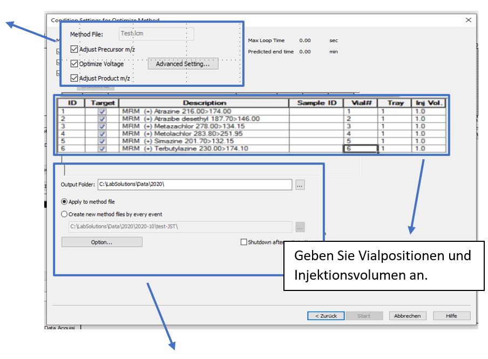This screenshot has width=488, height=359.
Task: Uncheck Target for Metazachlor row
Action: 102,126
